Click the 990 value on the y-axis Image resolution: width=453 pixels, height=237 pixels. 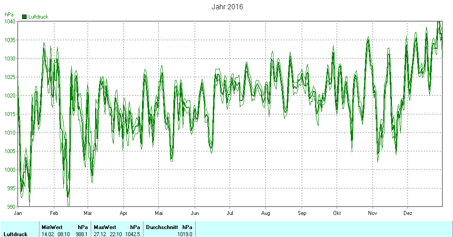pyautogui.click(x=11, y=207)
